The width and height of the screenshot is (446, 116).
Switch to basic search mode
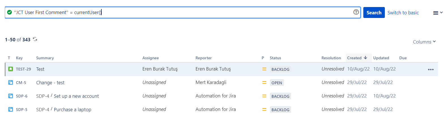click(x=403, y=13)
